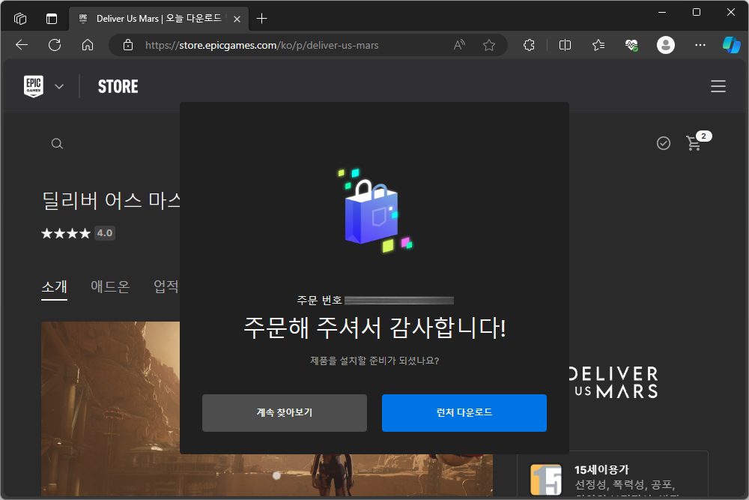Maximize the browser window

pos(697,13)
